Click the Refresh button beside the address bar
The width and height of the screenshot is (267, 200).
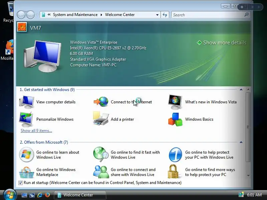[x=165, y=15]
